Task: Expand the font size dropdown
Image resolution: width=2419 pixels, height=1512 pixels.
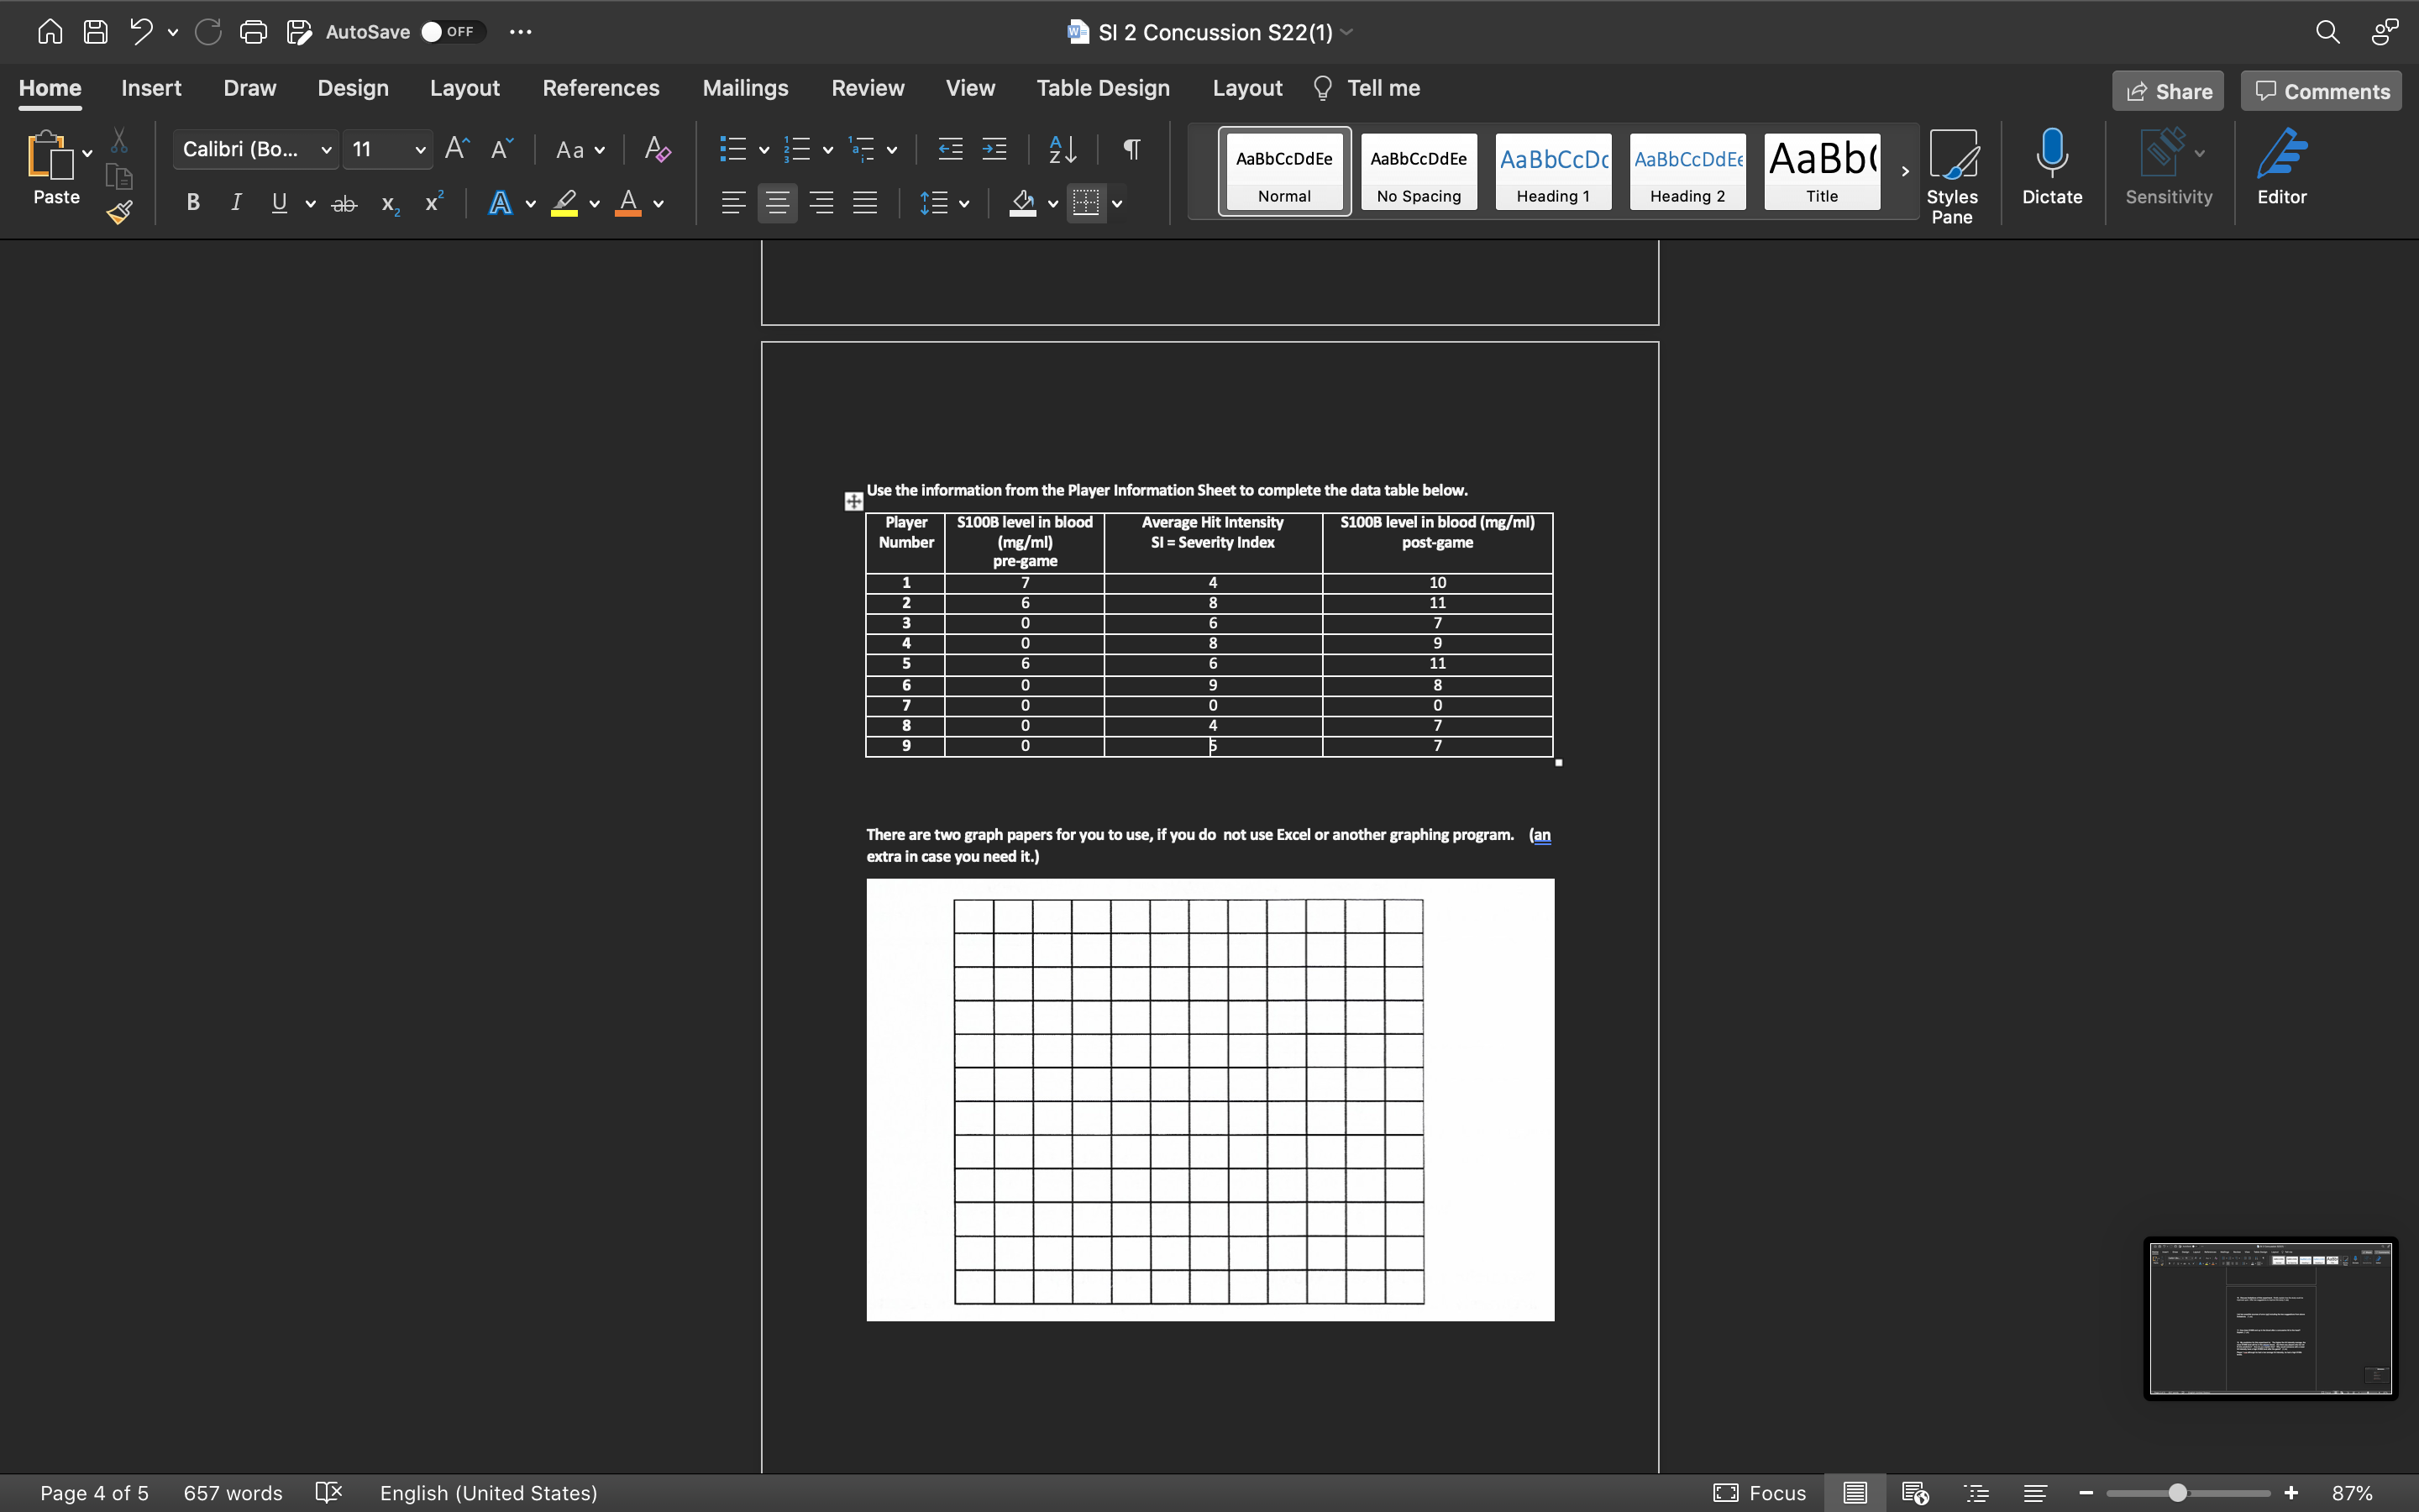Action: click(420, 150)
